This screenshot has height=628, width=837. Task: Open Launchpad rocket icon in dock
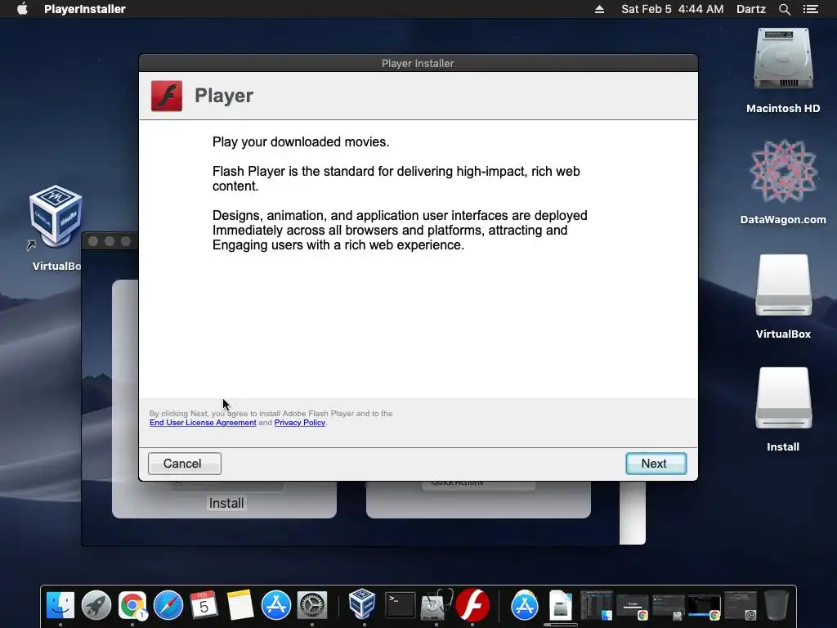[96, 606]
